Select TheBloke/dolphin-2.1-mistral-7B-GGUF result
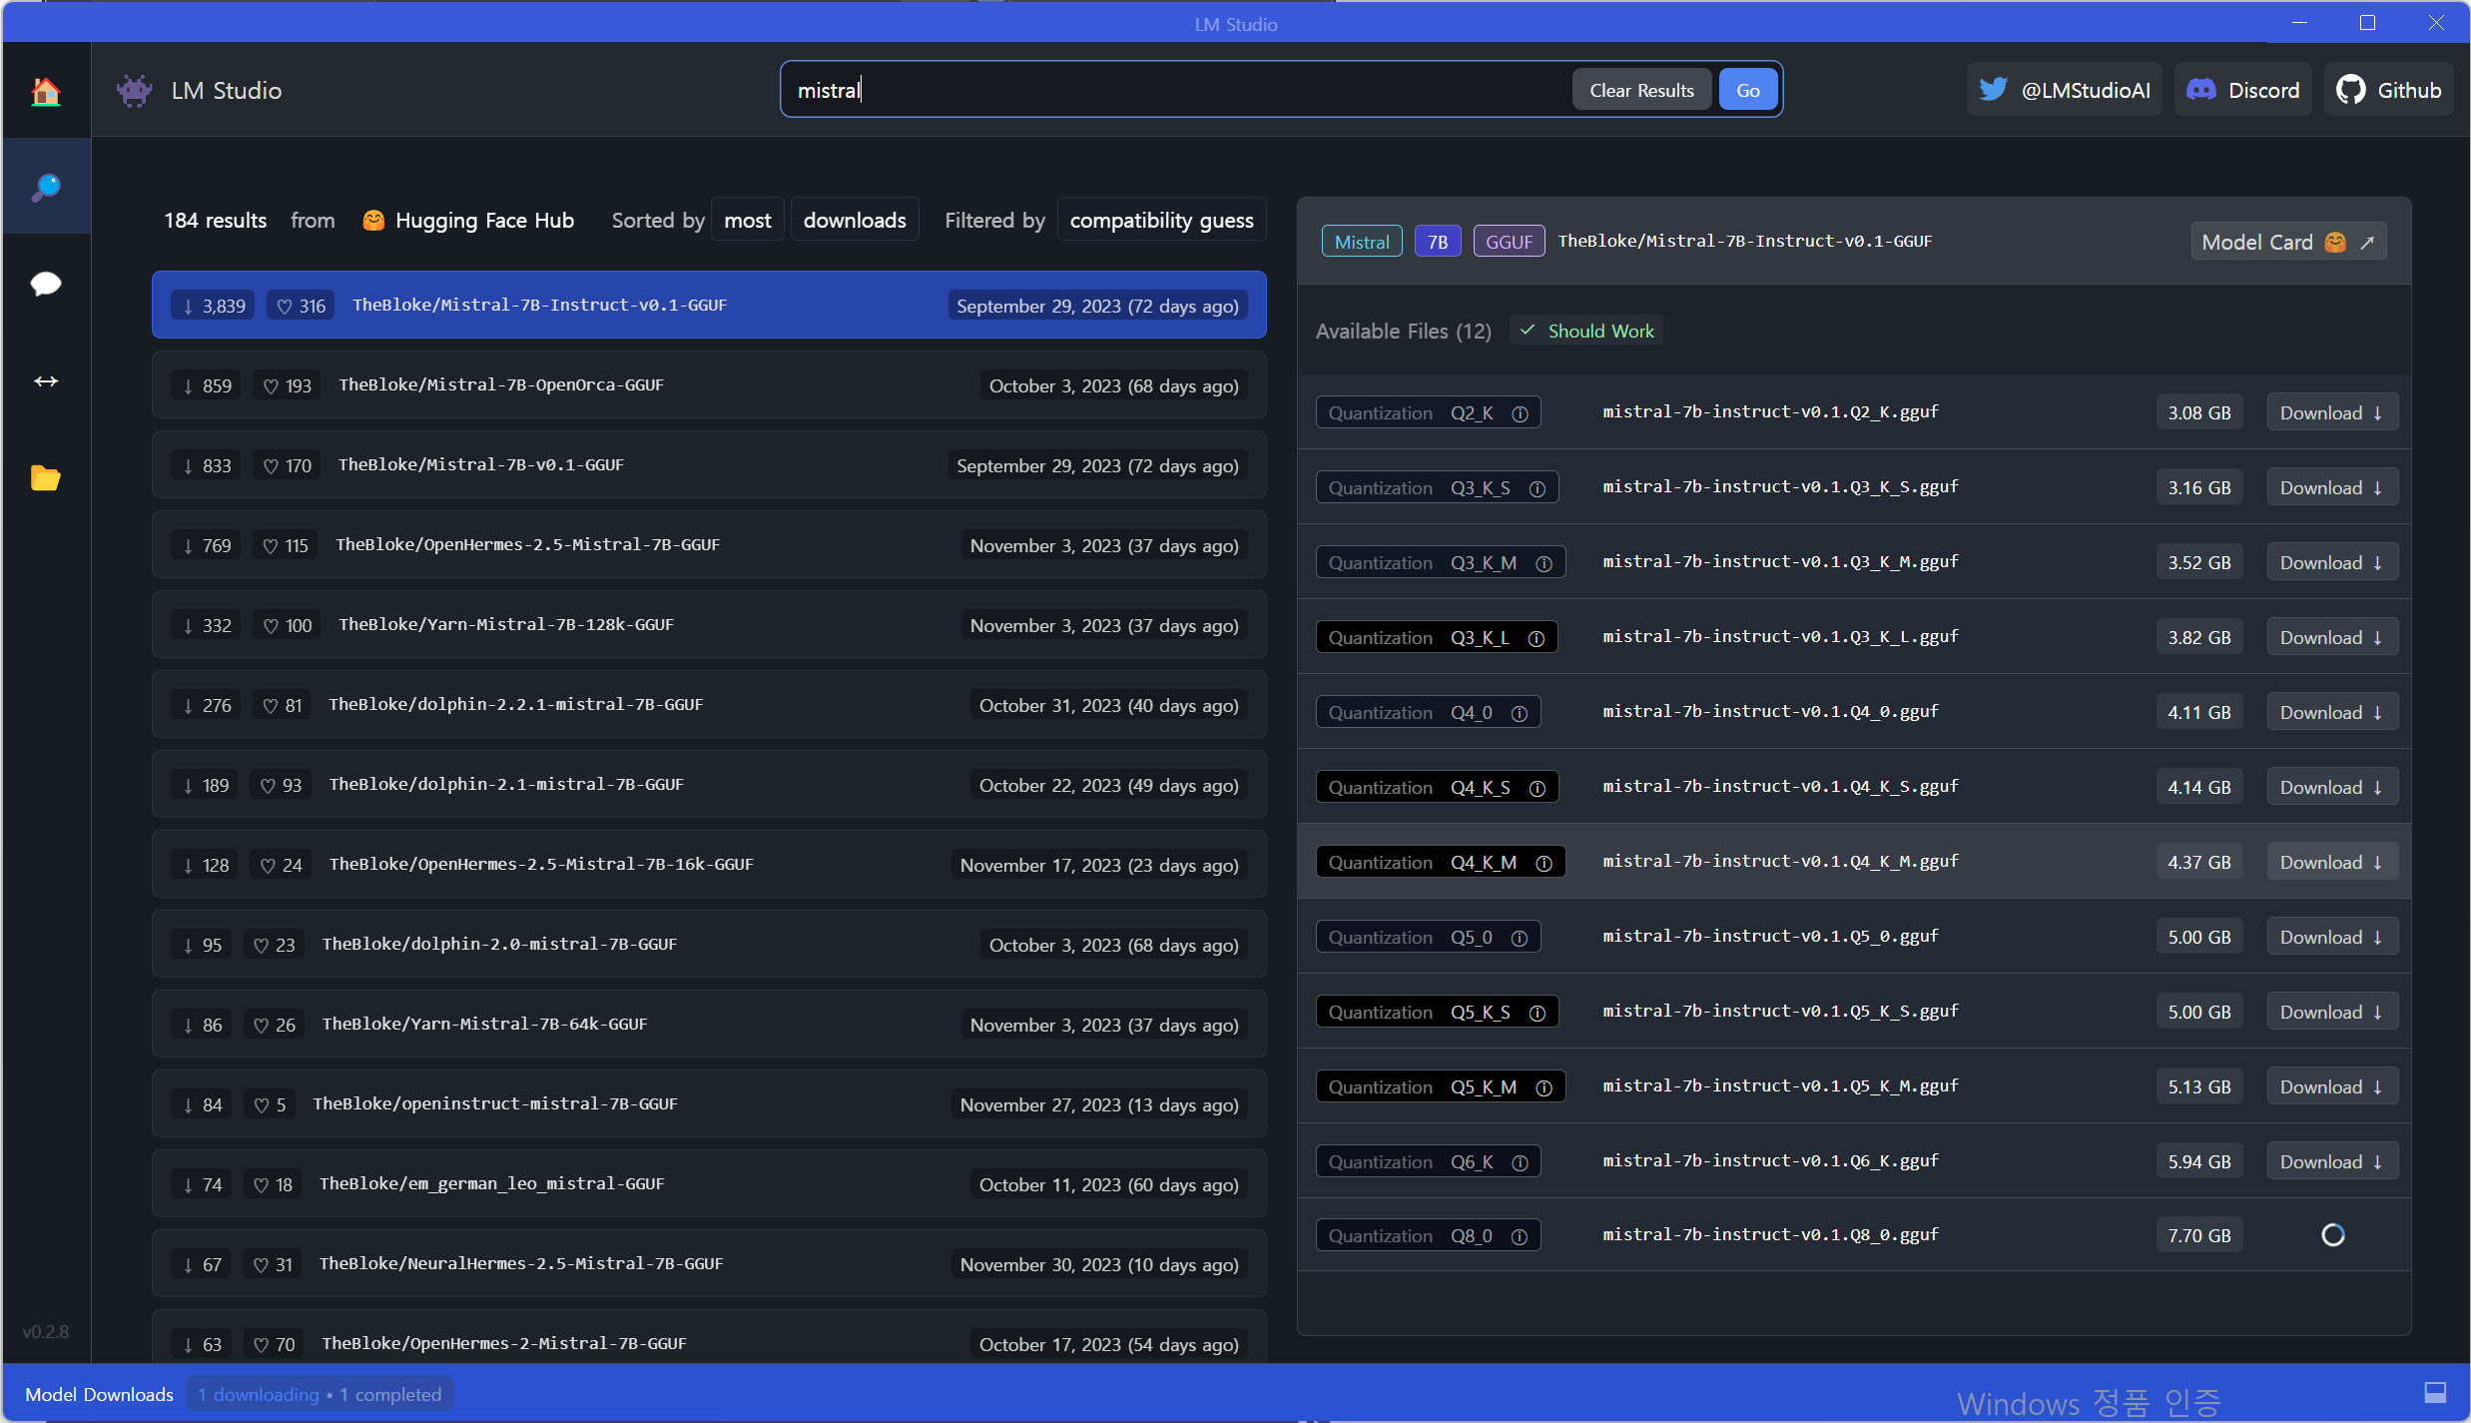 (x=709, y=784)
